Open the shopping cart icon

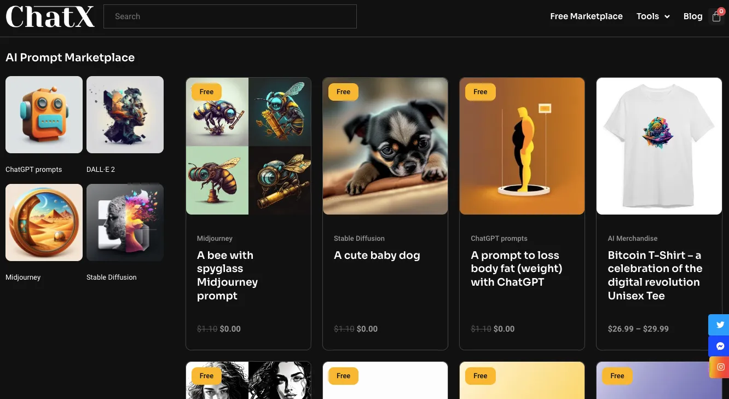pyautogui.click(x=716, y=17)
